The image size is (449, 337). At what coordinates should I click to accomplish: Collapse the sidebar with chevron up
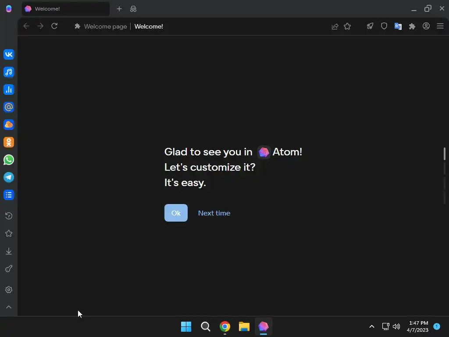tap(9, 307)
